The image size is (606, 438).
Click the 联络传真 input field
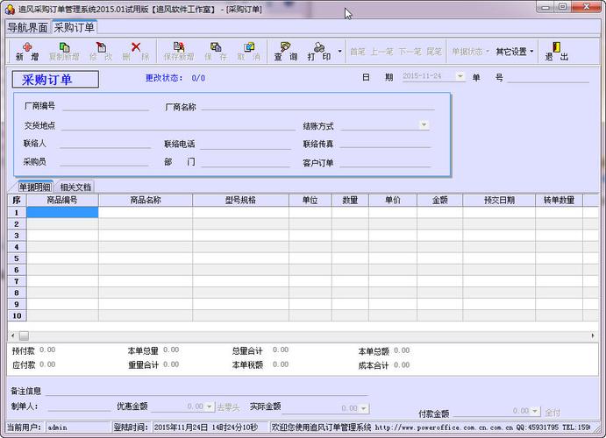(x=385, y=143)
